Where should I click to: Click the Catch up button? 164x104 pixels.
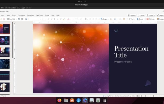141,15
